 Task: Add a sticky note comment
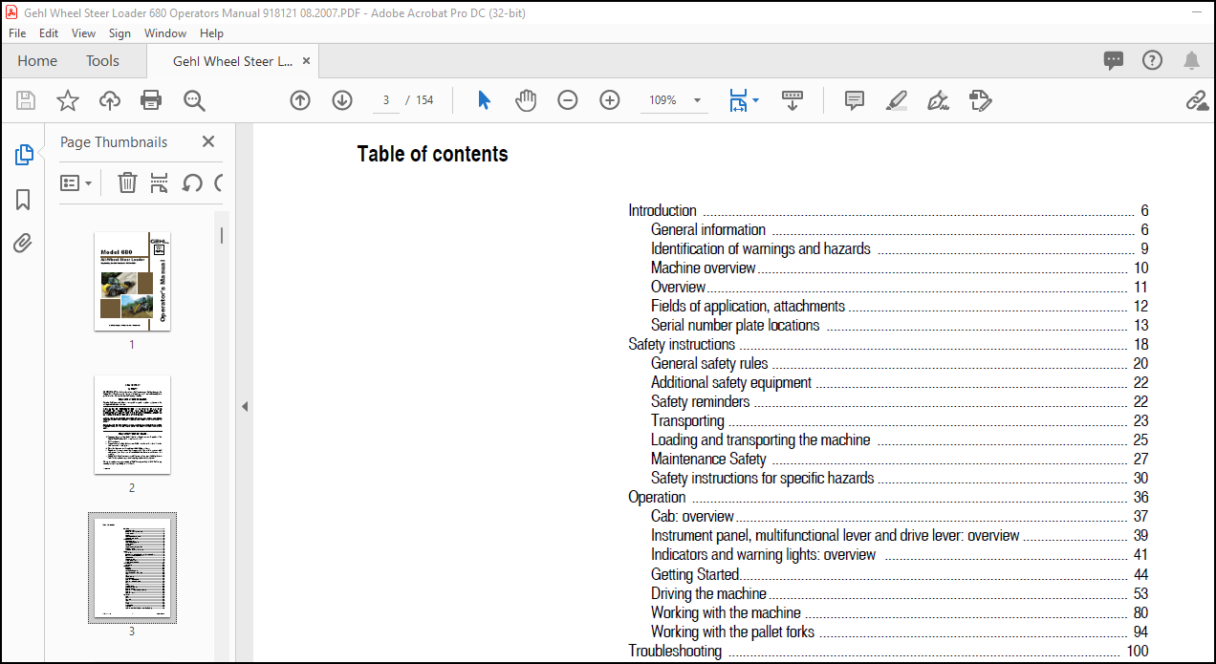[855, 100]
